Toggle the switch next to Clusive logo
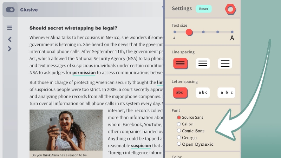The width and height of the screenshot is (281, 158). tap(10, 10)
